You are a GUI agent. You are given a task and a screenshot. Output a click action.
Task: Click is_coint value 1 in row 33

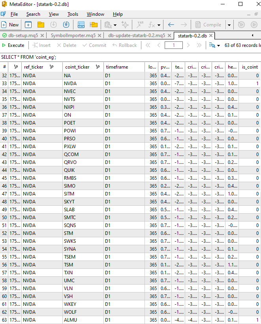click(x=250, y=84)
